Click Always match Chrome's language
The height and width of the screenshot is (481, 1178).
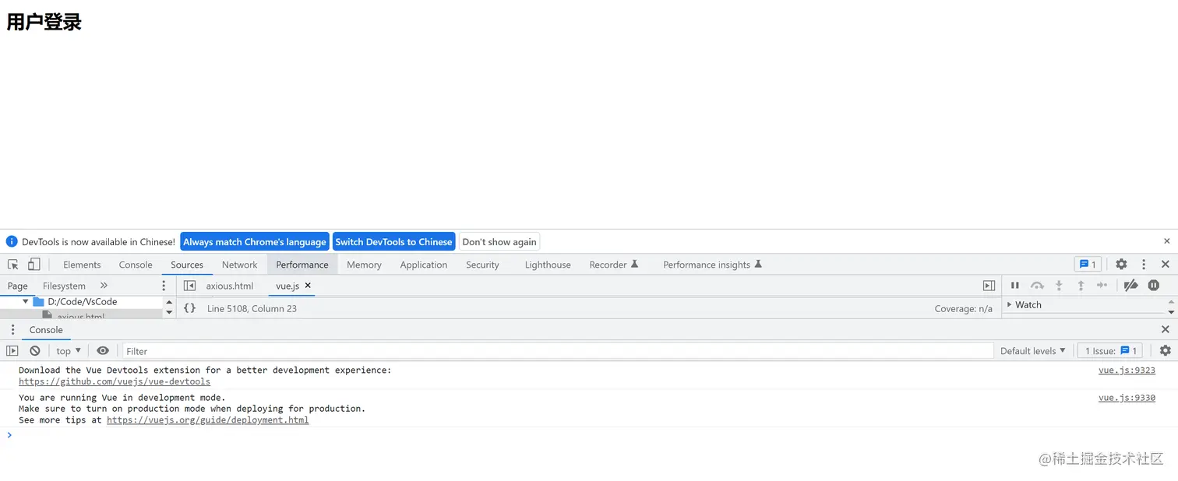255,241
